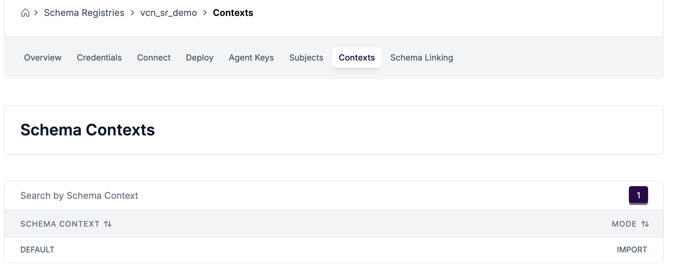The image size is (676, 279).
Task: Select the DEFAULT schema context row
Action: tap(37, 250)
